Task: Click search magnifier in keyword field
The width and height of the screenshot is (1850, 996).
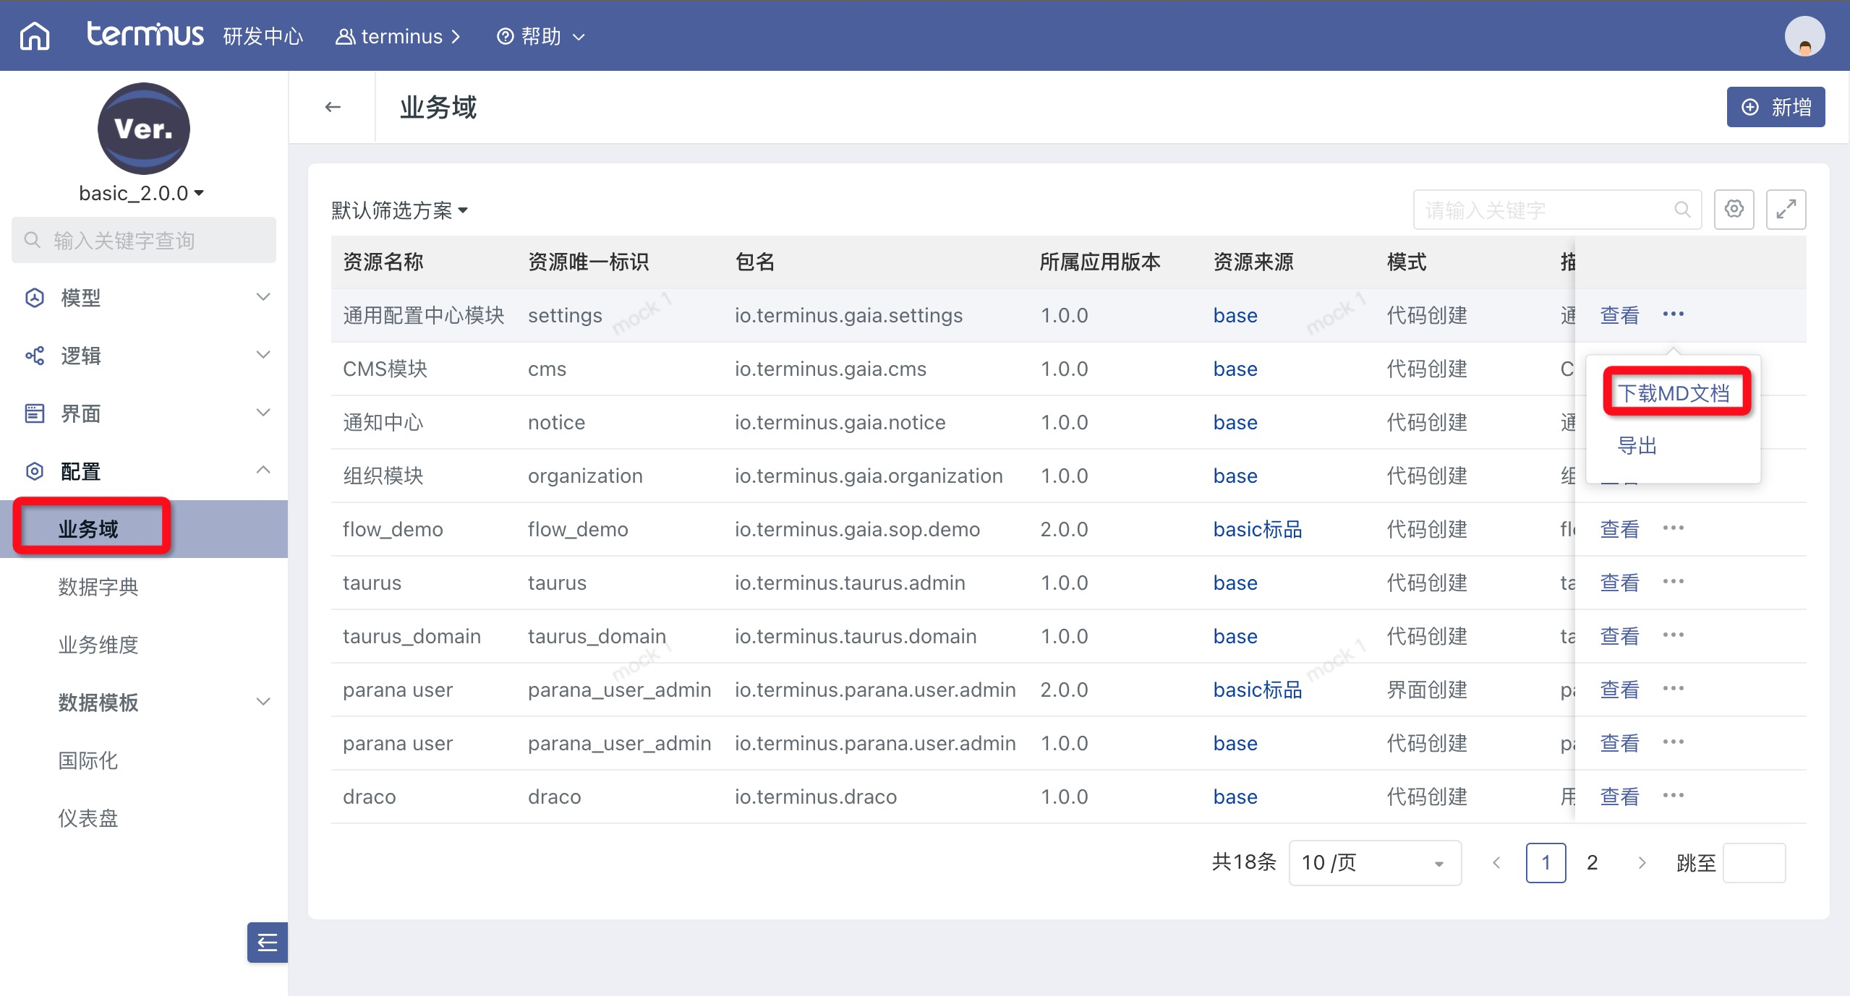Action: tap(1682, 210)
